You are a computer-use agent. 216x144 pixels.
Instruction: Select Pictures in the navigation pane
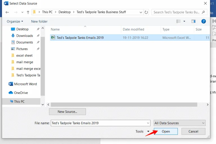tap(22, 49)
